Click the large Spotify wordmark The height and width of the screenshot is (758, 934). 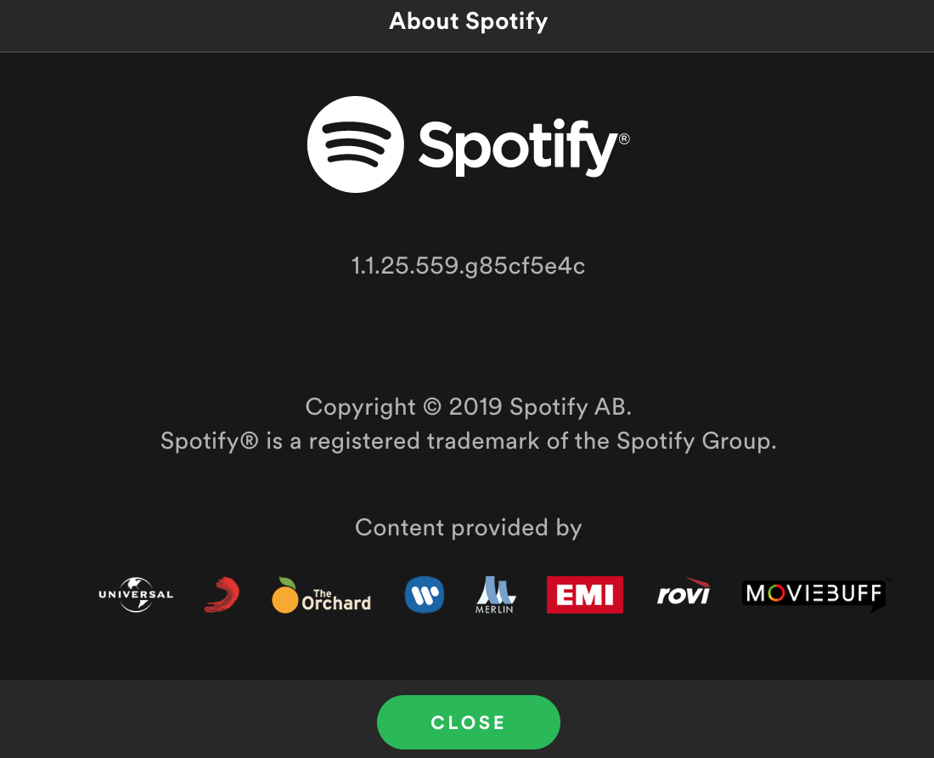point(518,147)
